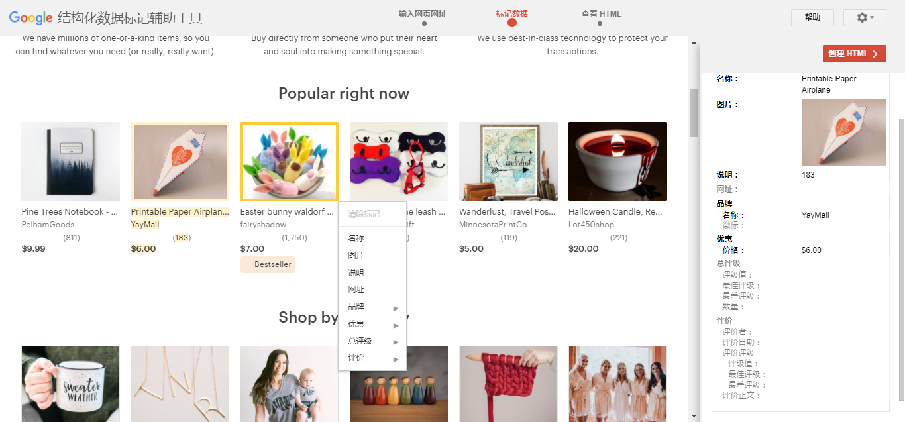Expand the 优惠 submenu arrow
The width and height of the screenshot is (905, 422).
[396, 325]
